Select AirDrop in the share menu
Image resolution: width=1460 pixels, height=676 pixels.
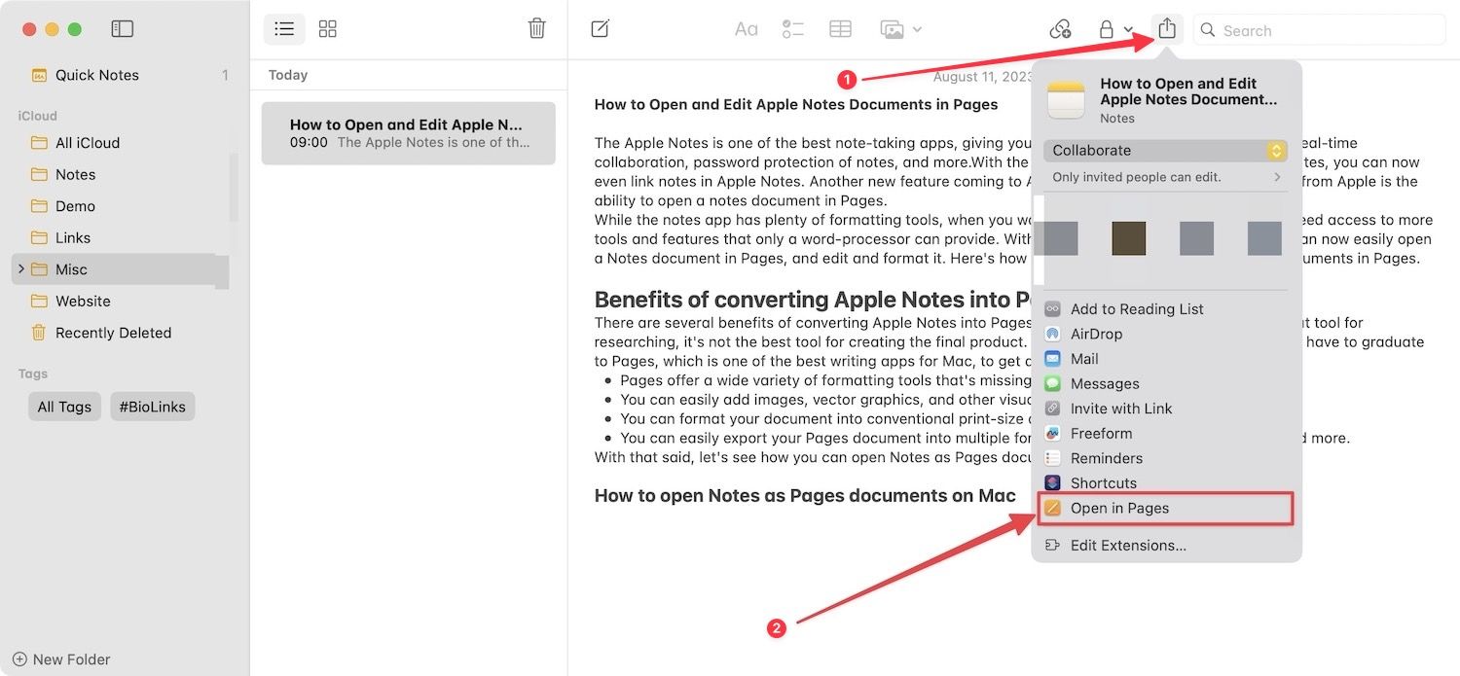pos(1096,334)
